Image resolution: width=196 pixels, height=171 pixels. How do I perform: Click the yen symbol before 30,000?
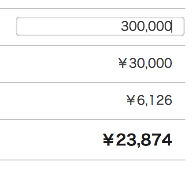pos(123,63)
